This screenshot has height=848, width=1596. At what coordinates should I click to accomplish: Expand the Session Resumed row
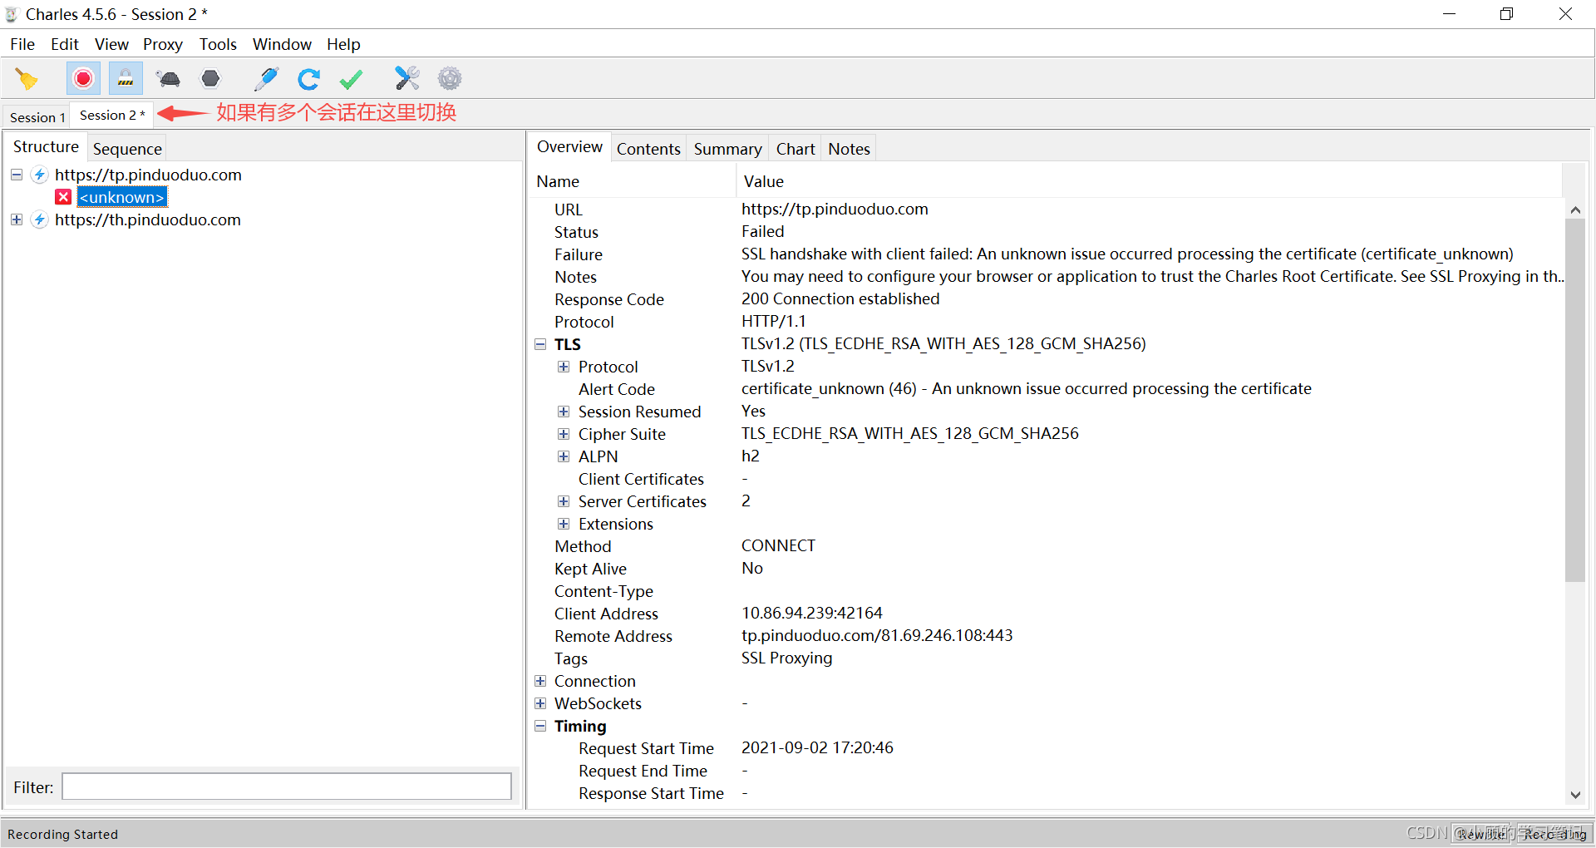[564, 412]
